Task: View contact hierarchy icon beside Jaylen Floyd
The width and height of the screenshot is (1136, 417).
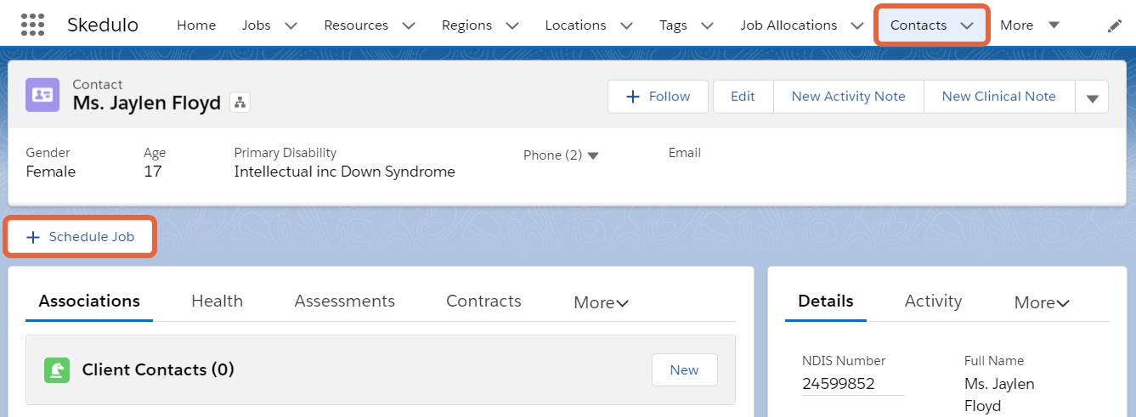Action: [240, 103]
